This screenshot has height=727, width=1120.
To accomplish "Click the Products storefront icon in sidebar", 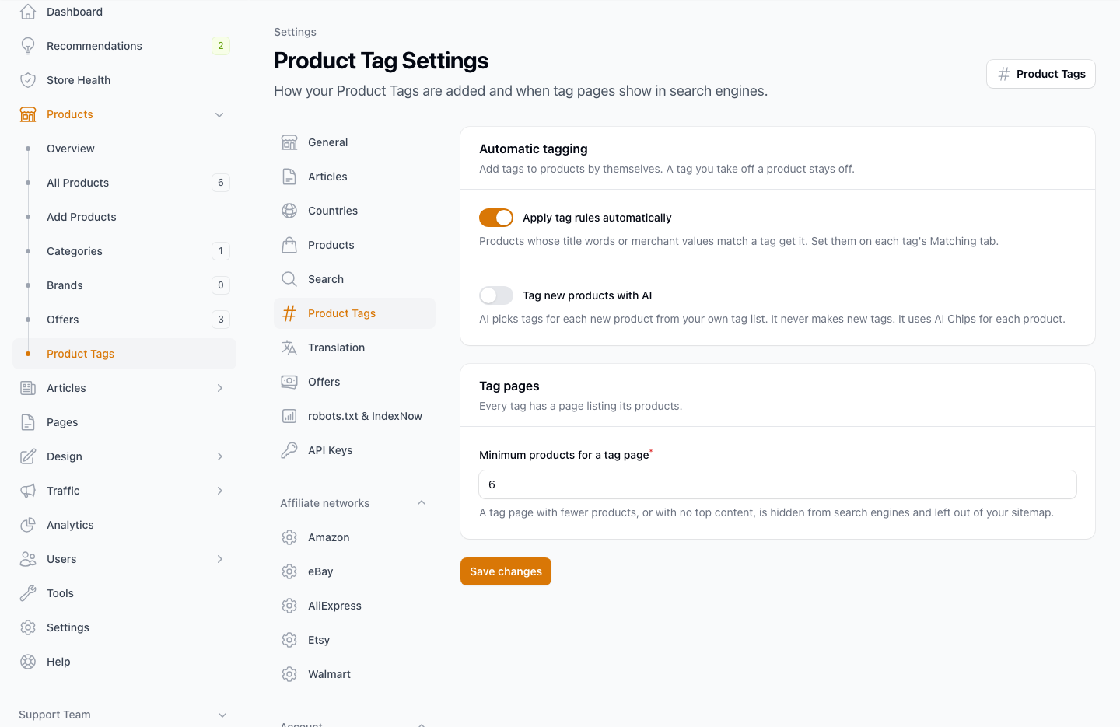I will [28, 114].
